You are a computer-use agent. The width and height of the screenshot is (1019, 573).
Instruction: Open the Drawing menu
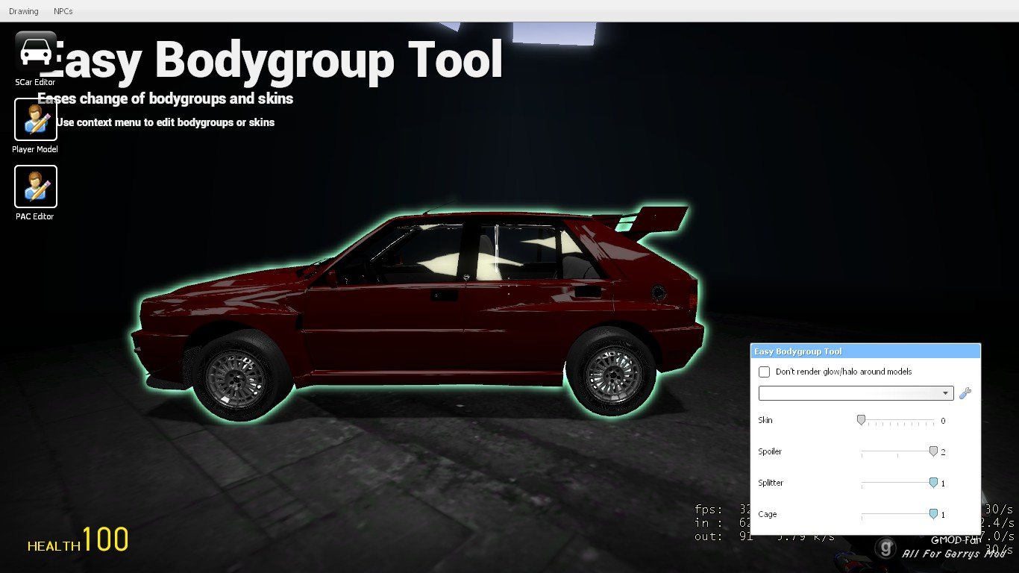[x=24, y=11]
